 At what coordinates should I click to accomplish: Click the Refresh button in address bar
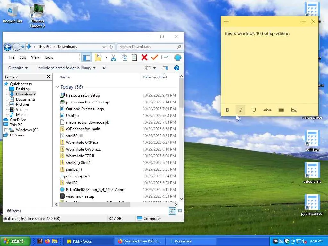(111, 47)
